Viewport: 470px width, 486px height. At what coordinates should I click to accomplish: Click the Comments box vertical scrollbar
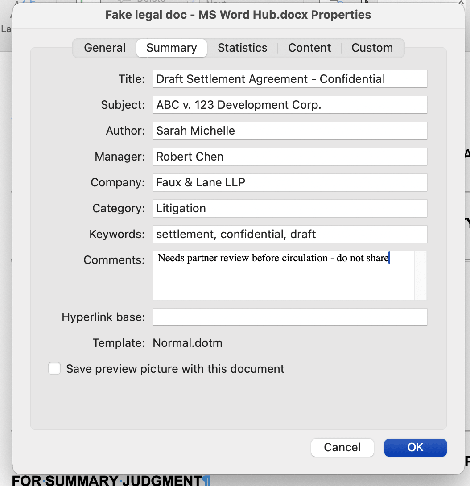pos(421,275)
